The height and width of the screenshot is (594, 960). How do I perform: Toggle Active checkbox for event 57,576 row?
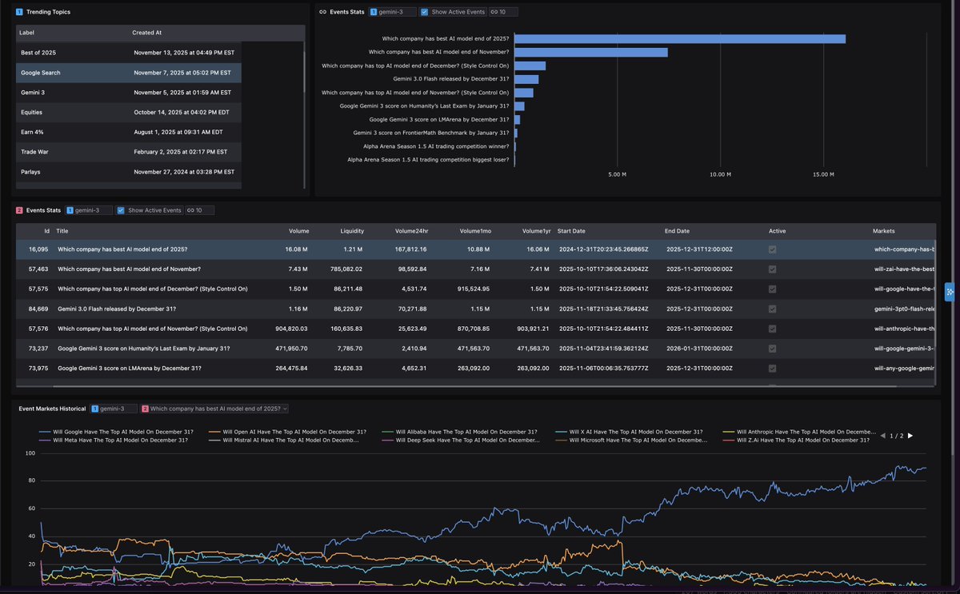click(x=772, y=329)
